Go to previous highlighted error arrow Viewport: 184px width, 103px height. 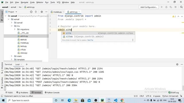178,16
